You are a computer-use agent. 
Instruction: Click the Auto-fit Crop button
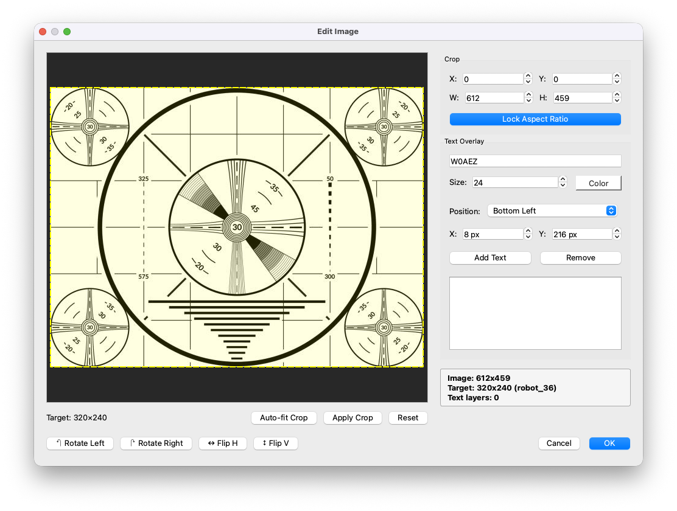pyautogui.click(x=284, y=418)
